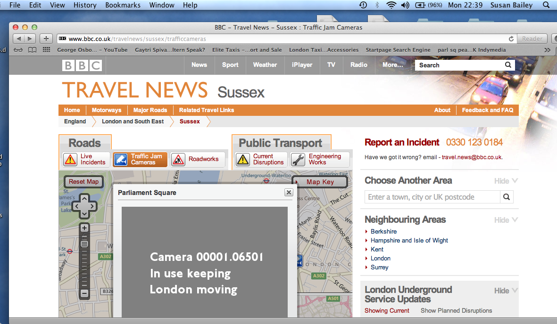This screenshot has width=557, height=324.
Task: Open the Hampshire and Isle of Wight link
Action: 409,240
